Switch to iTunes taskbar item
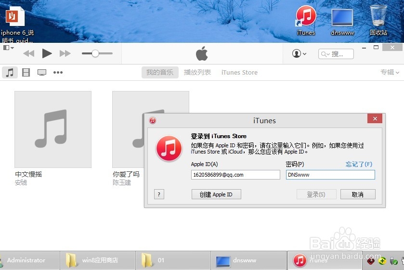This screenshot has height=270, width=404. pyautogui.click(x=325, y=260)
